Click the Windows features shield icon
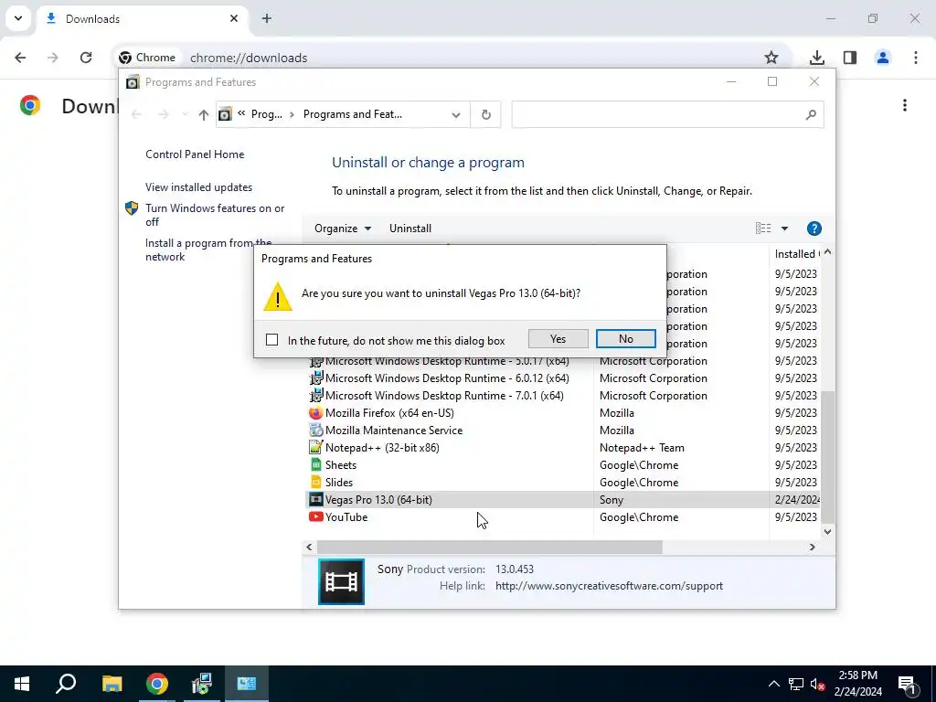 pos(132,208)
